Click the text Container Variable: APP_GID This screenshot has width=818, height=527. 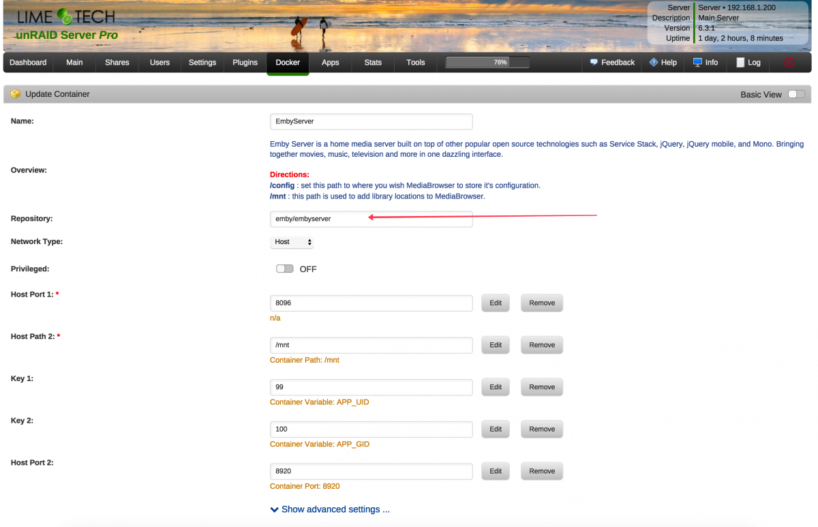pos(320,445)
